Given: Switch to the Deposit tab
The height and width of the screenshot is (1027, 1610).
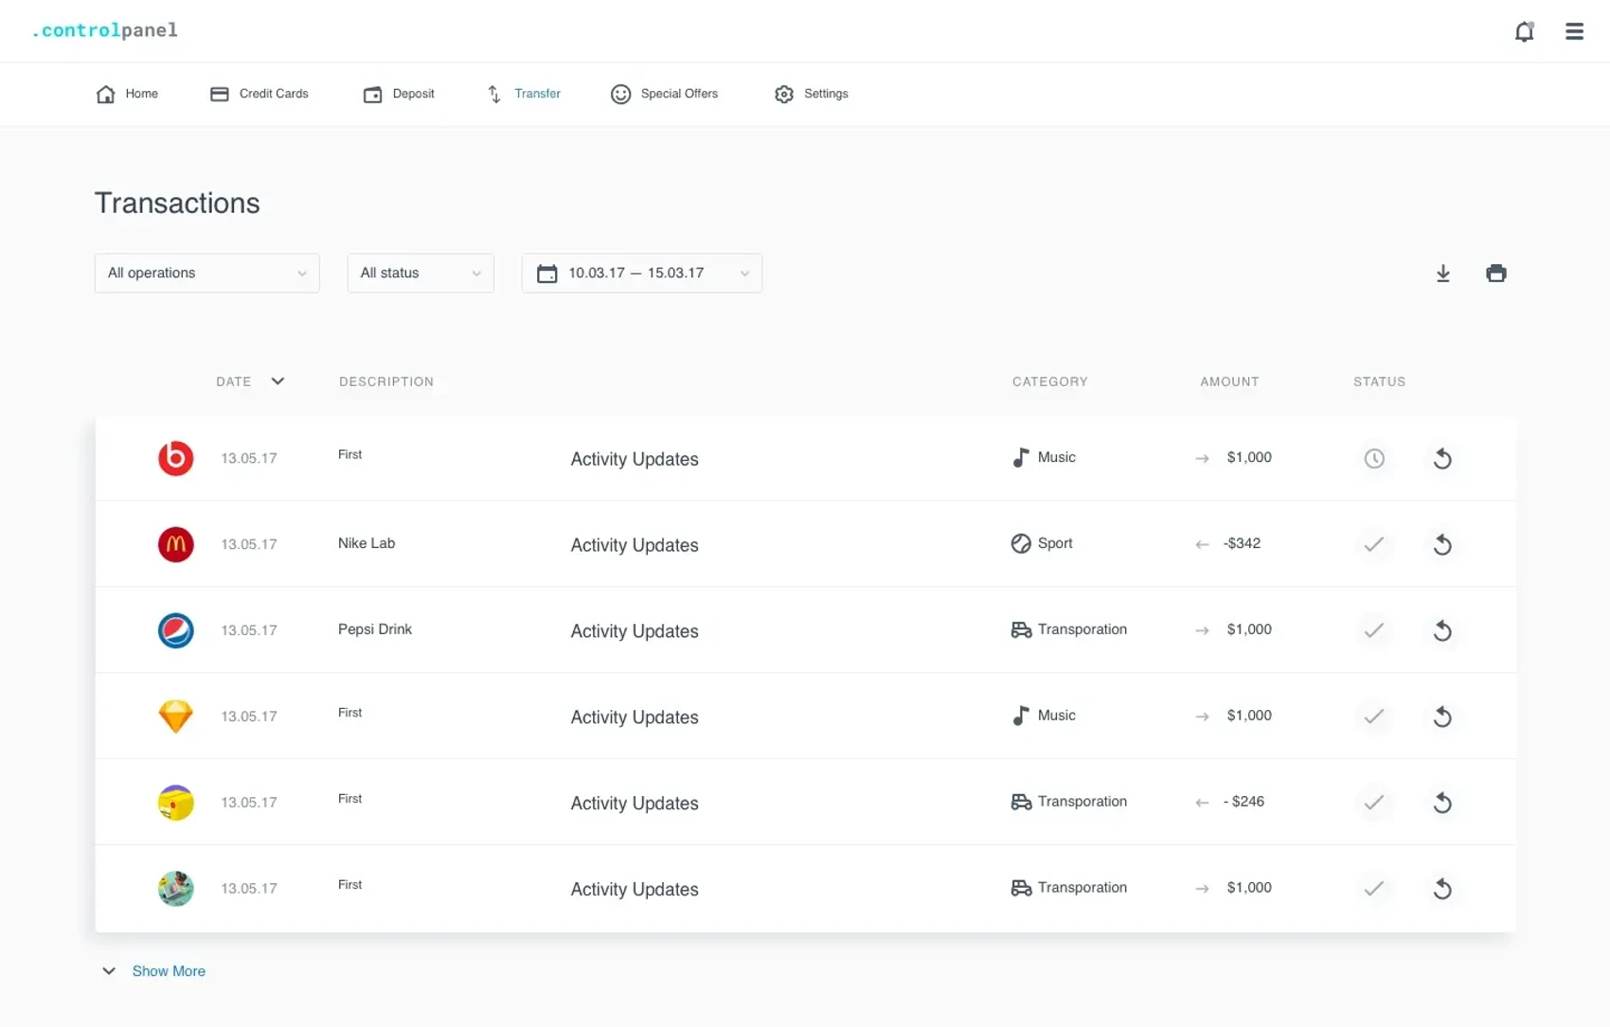Looking at the screenshot, I should [x=399, y=94].
